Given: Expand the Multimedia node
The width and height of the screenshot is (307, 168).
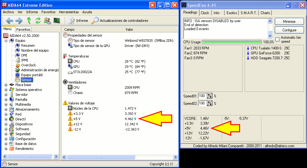Looking at the screenshot, I should point(6,104).
